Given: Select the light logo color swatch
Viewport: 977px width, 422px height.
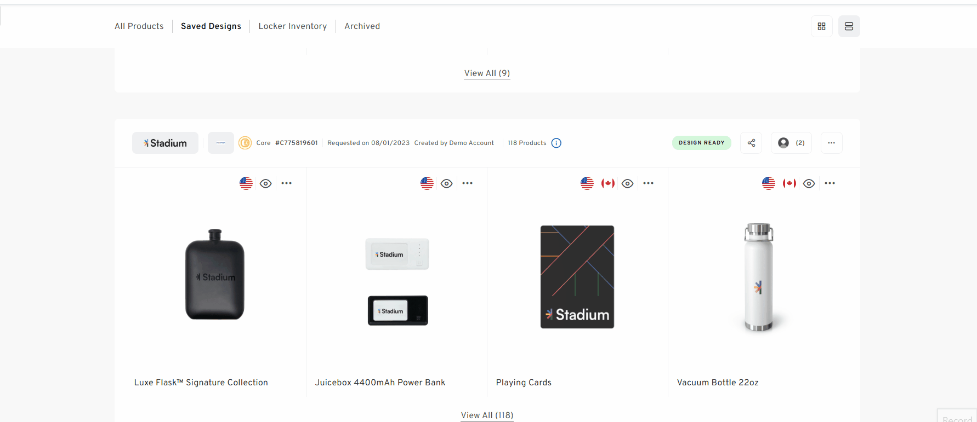Looking at the screenshot, I should click(220, 143).
